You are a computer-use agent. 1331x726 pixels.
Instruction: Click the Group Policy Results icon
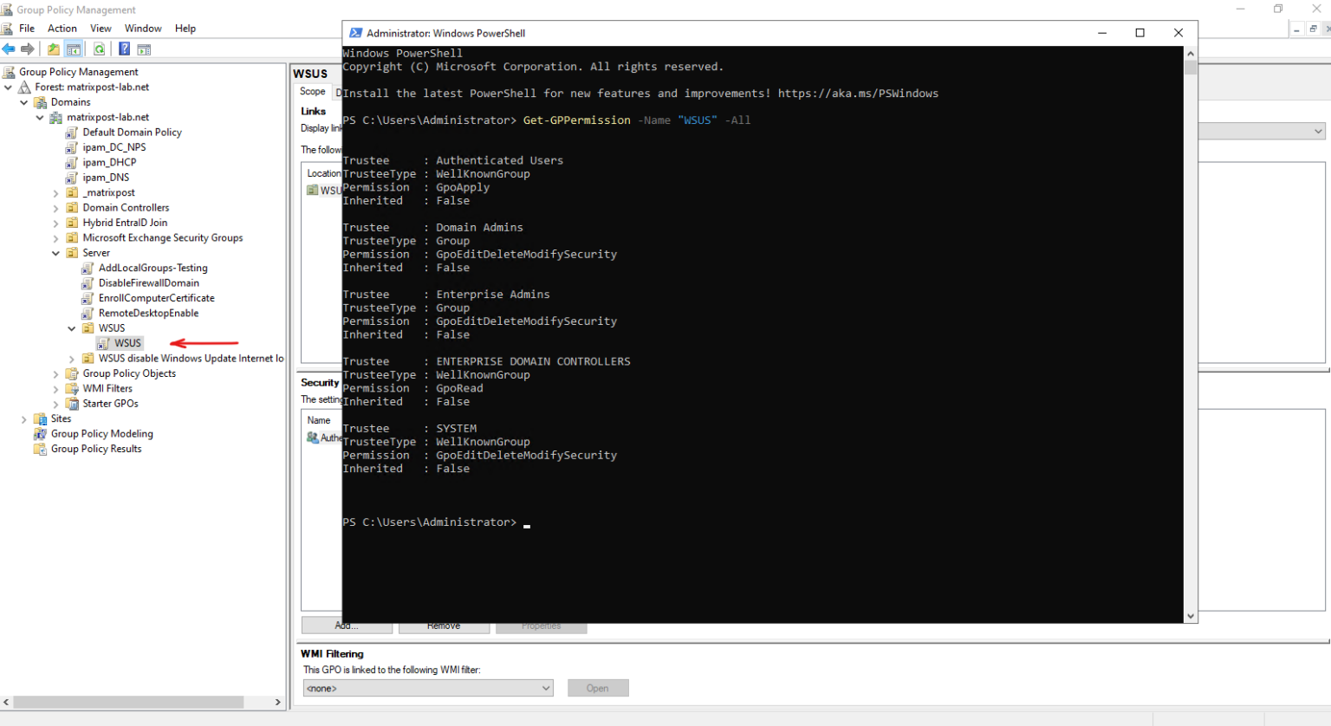click(41, 449)
